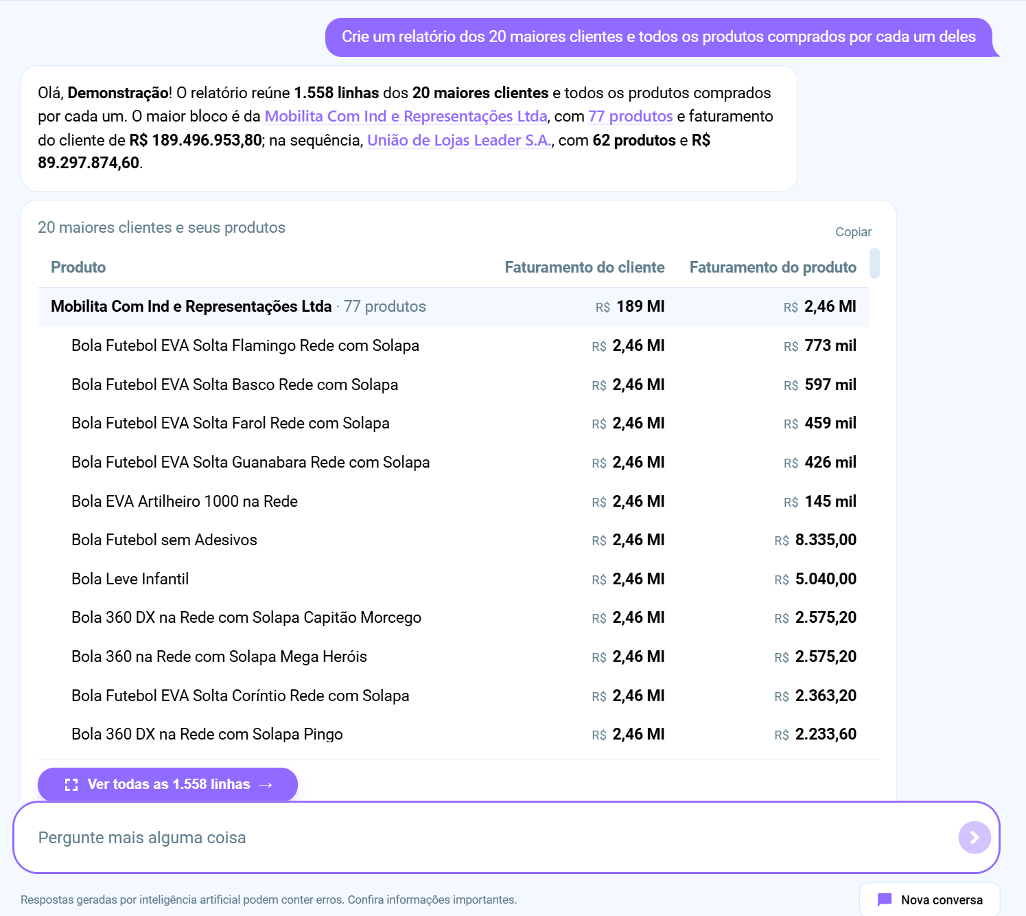Start a Nova conversa

point(929,900)
